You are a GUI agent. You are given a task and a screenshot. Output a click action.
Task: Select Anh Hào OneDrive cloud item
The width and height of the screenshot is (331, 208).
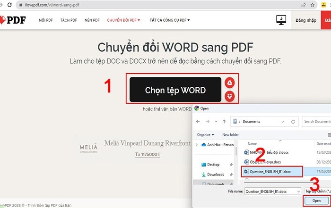218,145
